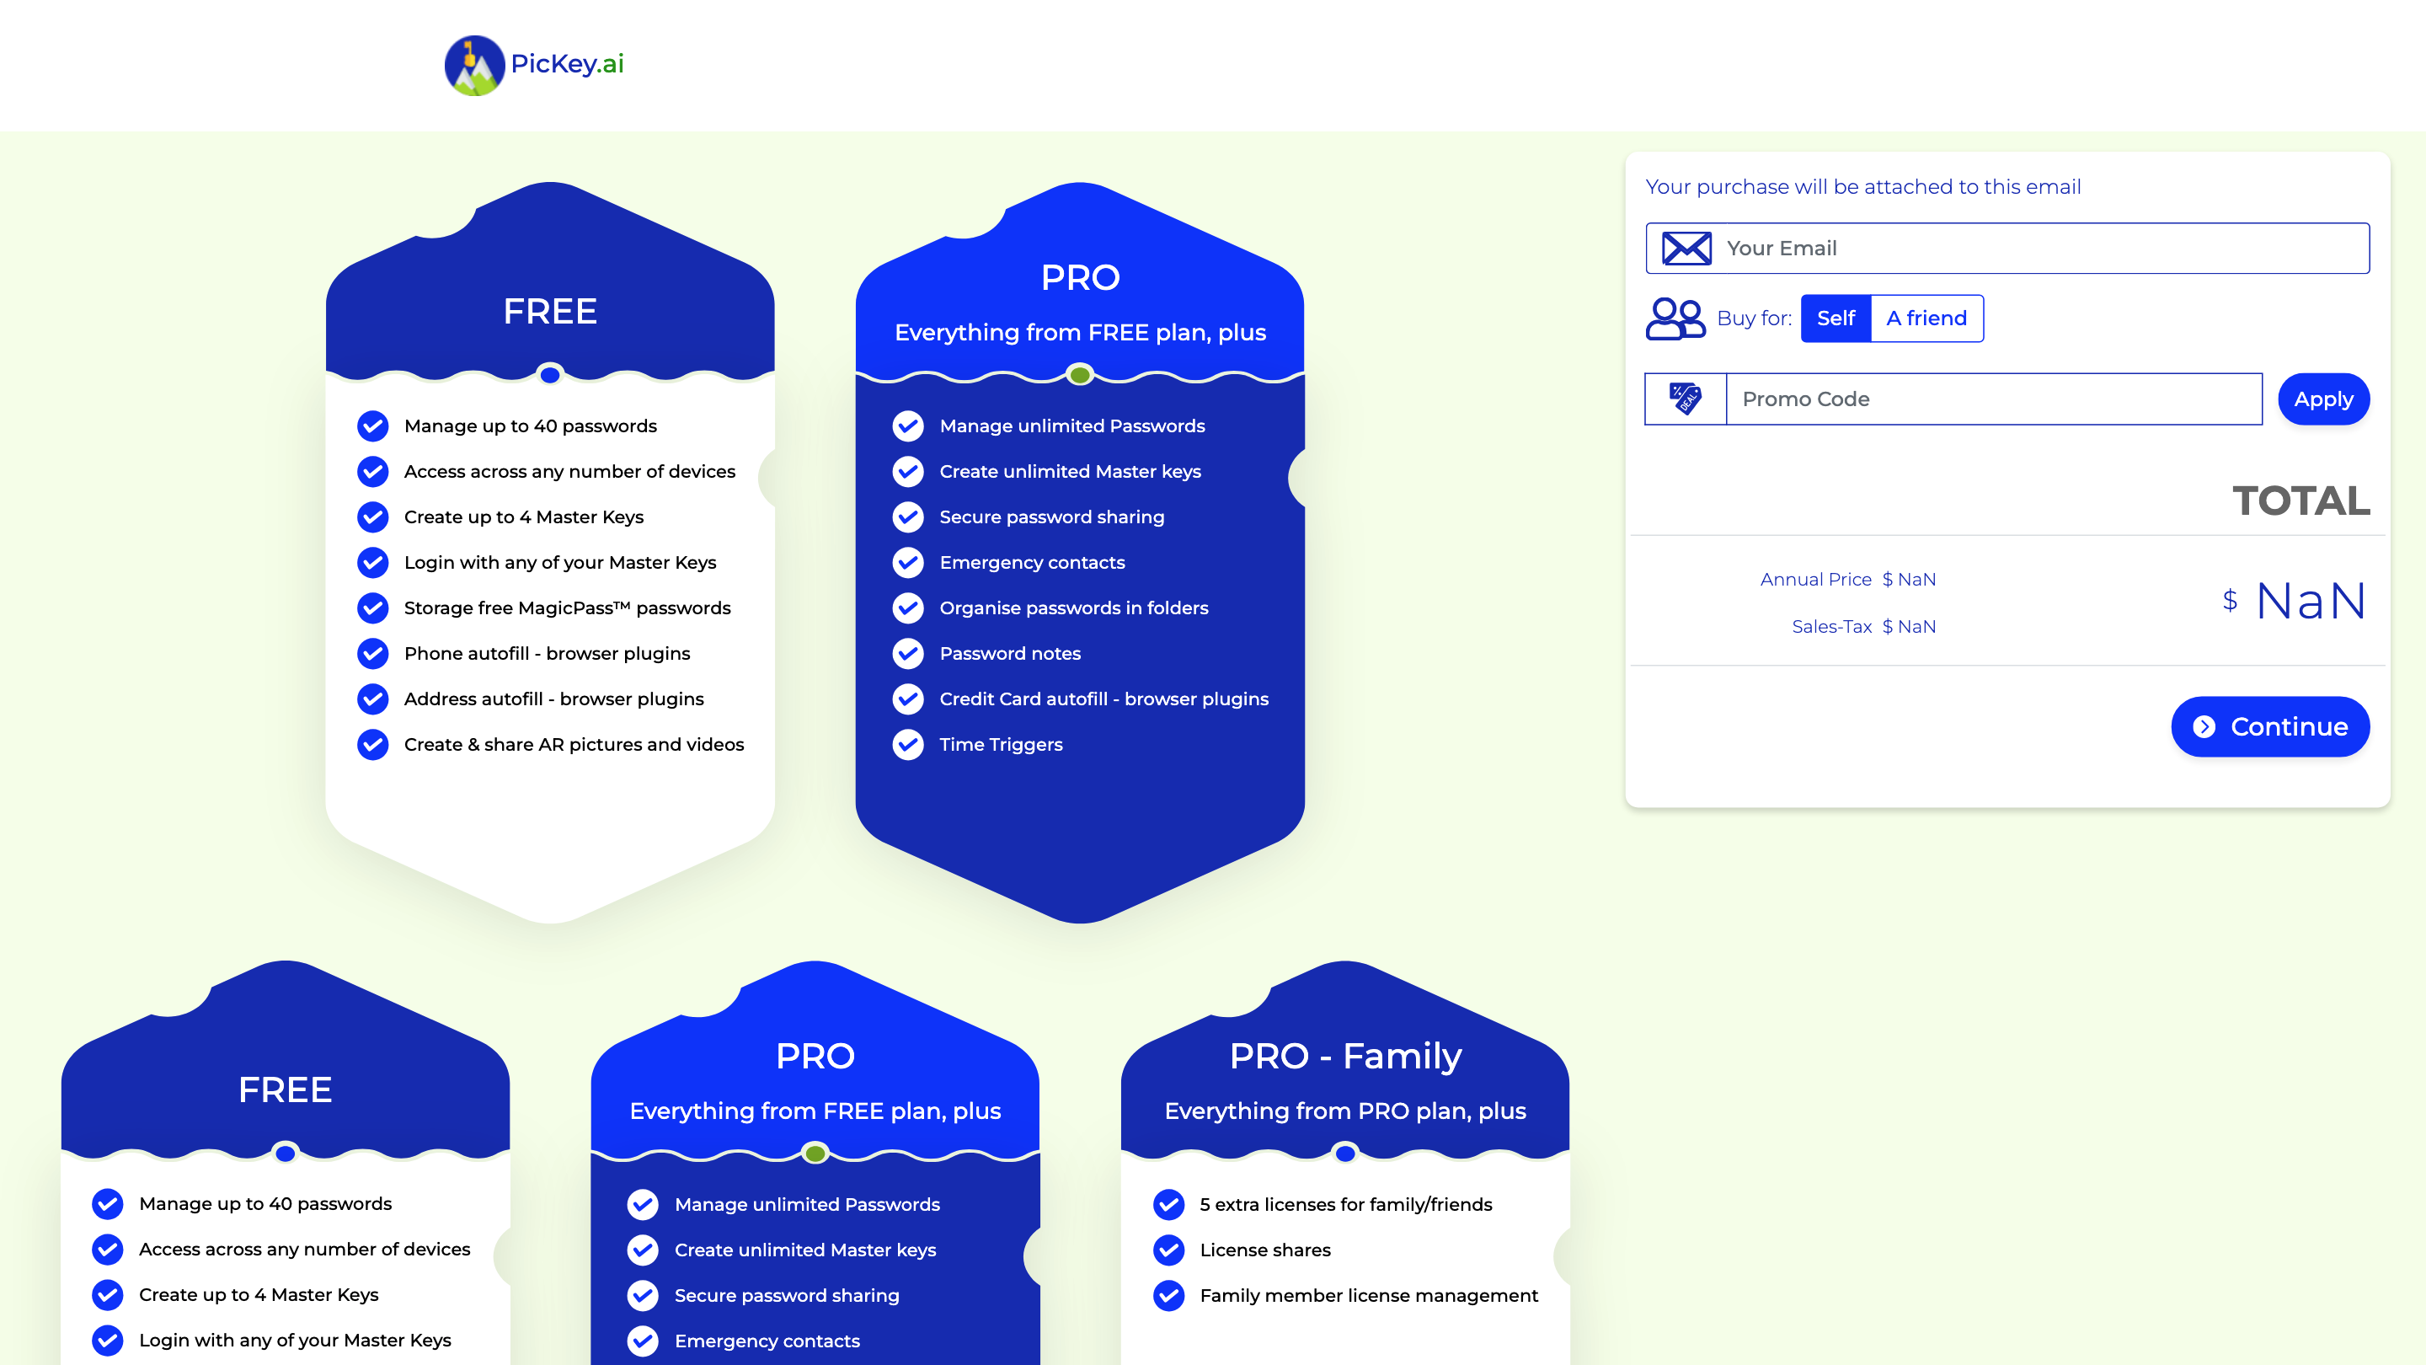Viewport: 2426px width, 1365px height.
Task: Select the PRO plan card
Action: click(x=1079, y=278)
